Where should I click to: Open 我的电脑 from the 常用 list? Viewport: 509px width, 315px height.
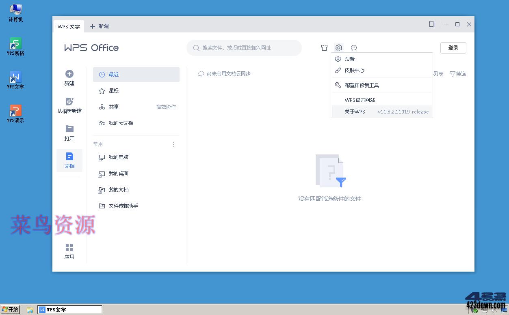click(118, 157)
